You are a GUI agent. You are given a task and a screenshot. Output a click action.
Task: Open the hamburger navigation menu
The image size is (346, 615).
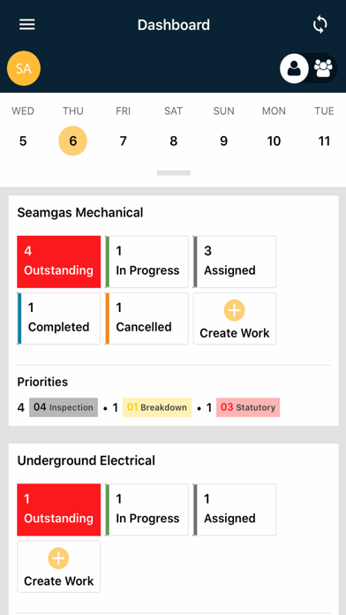coord(27,25)
